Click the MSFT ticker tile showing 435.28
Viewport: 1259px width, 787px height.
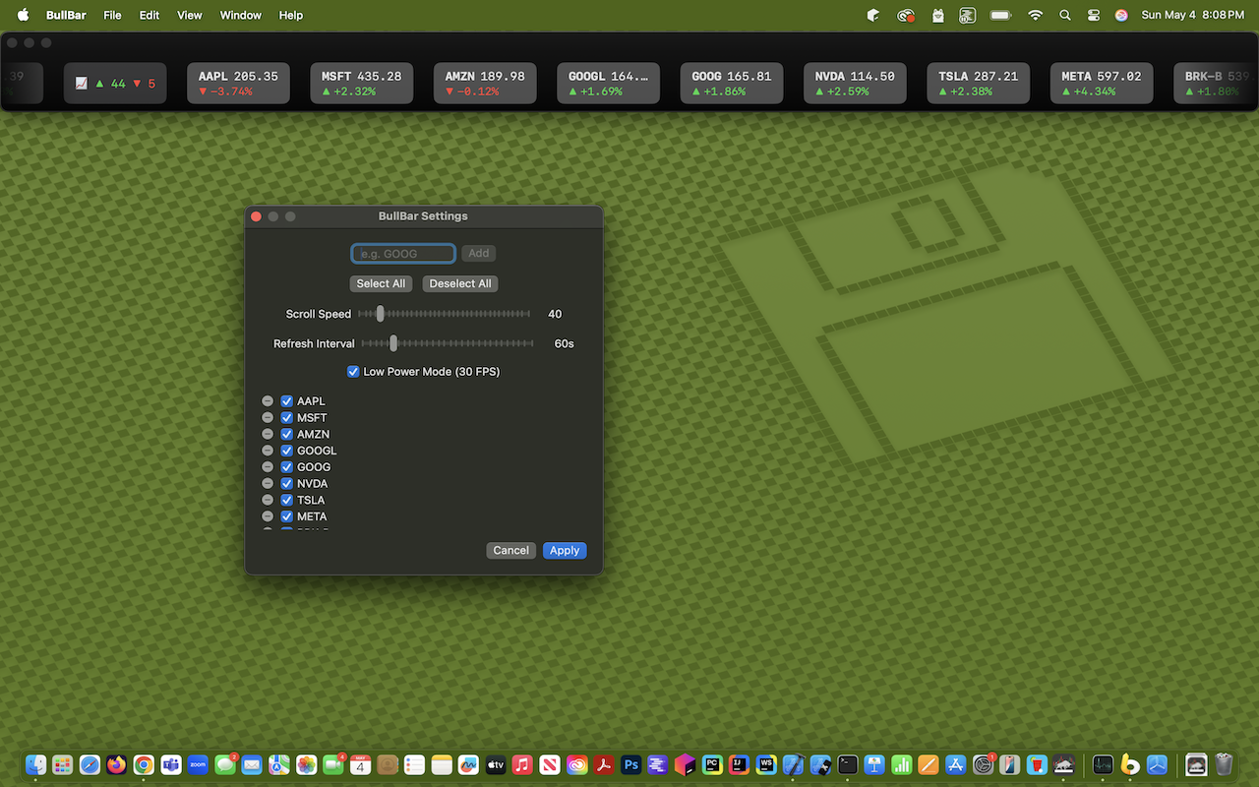(361, 83)
